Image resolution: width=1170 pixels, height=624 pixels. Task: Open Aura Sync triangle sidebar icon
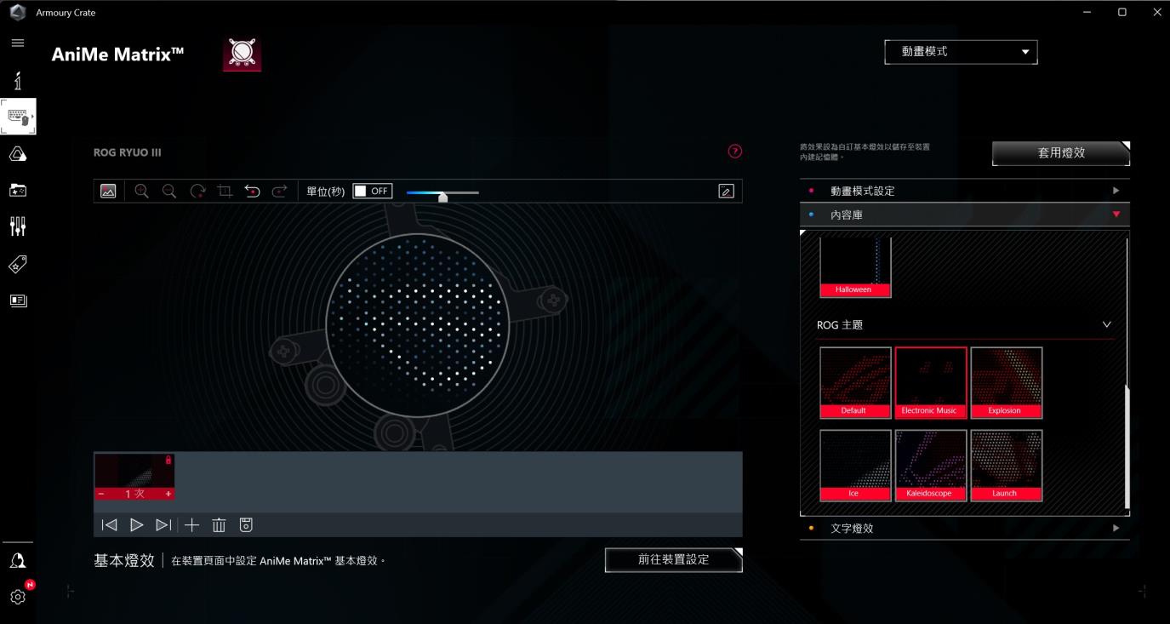point(18,154)
